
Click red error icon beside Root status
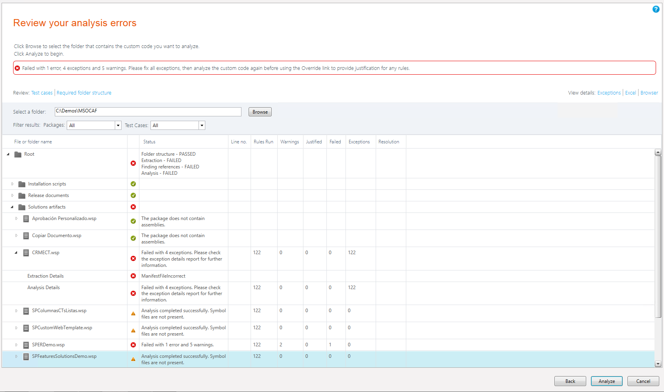pos(133,163)
